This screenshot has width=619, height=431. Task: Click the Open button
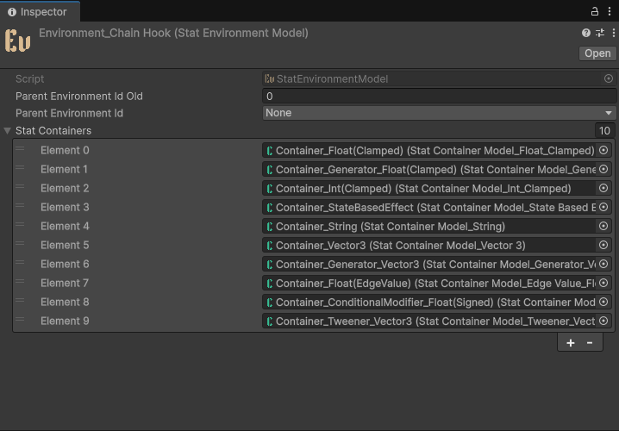coord(597,53)
